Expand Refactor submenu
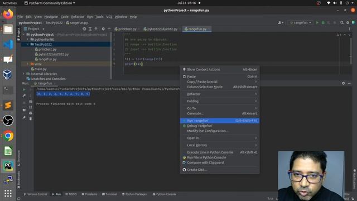The height and width of the screenshot is (201, 357). 220,94
